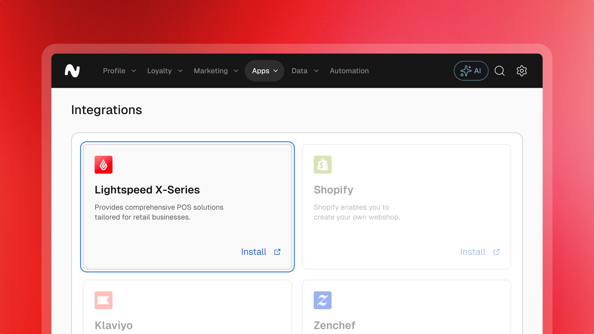Open the search magnifier icon

click(x=499, y=71)
